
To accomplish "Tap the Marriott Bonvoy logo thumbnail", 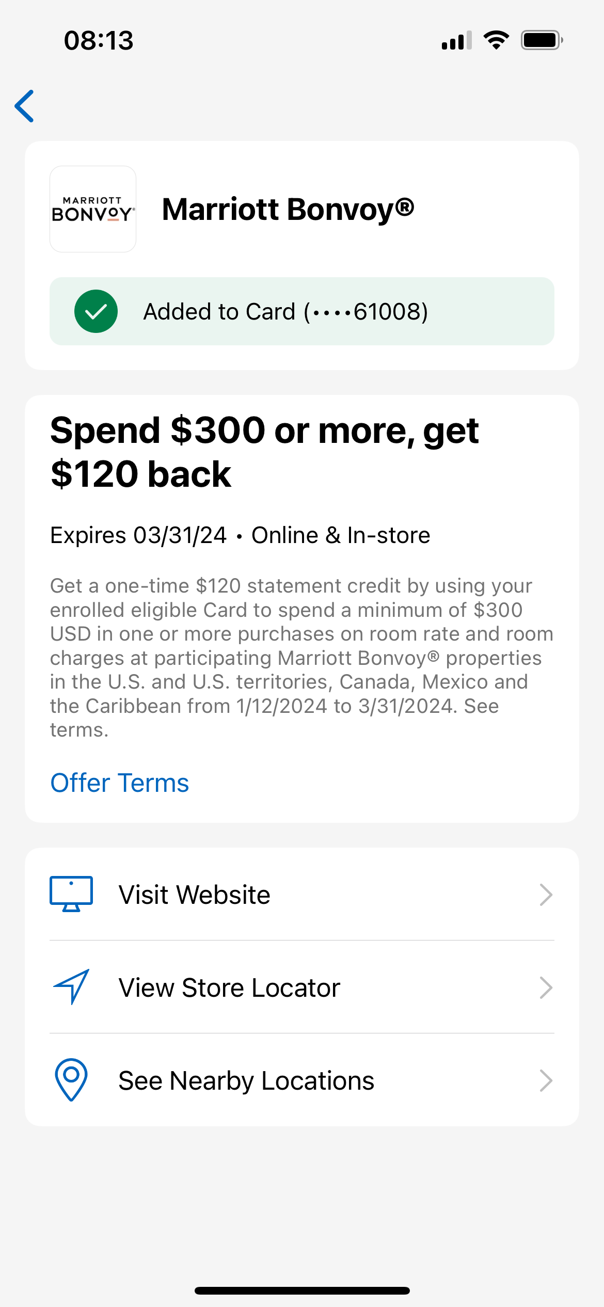I will [x=93, y=209].
